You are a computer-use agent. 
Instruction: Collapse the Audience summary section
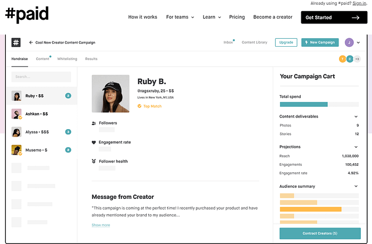[356, 187]
